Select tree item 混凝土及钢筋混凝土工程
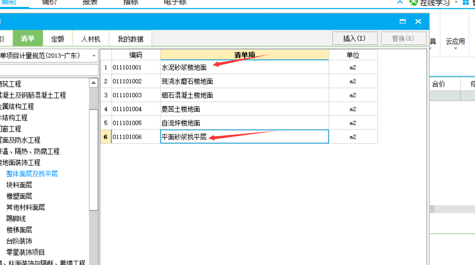 coord(33,95)
